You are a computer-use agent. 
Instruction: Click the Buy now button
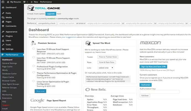coord(40,91)
